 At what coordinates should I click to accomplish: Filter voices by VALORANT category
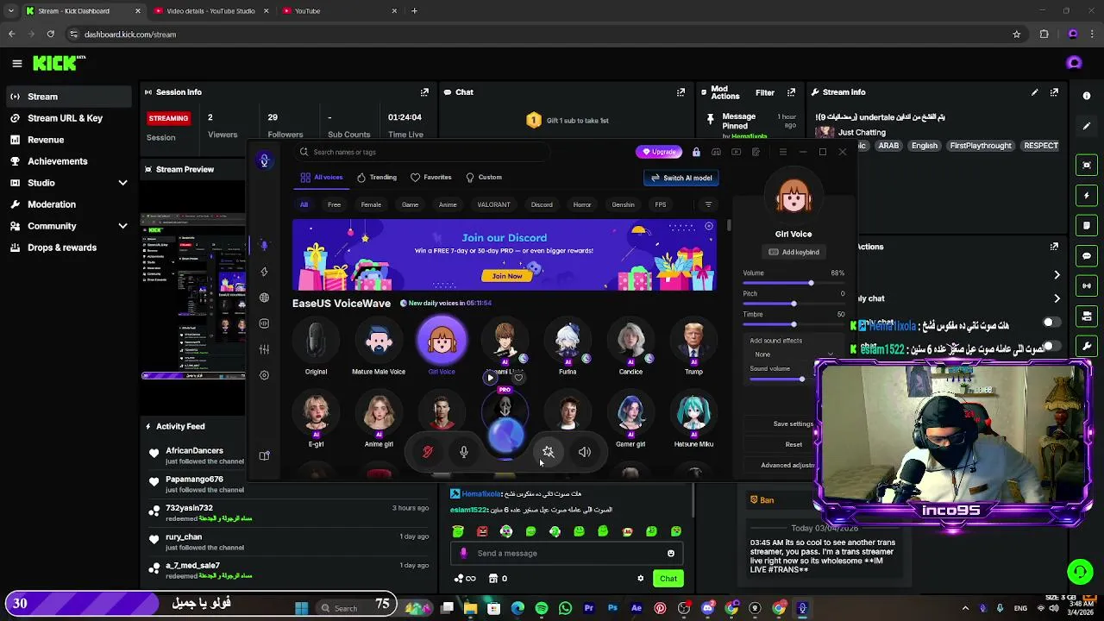tap(493, 204)
